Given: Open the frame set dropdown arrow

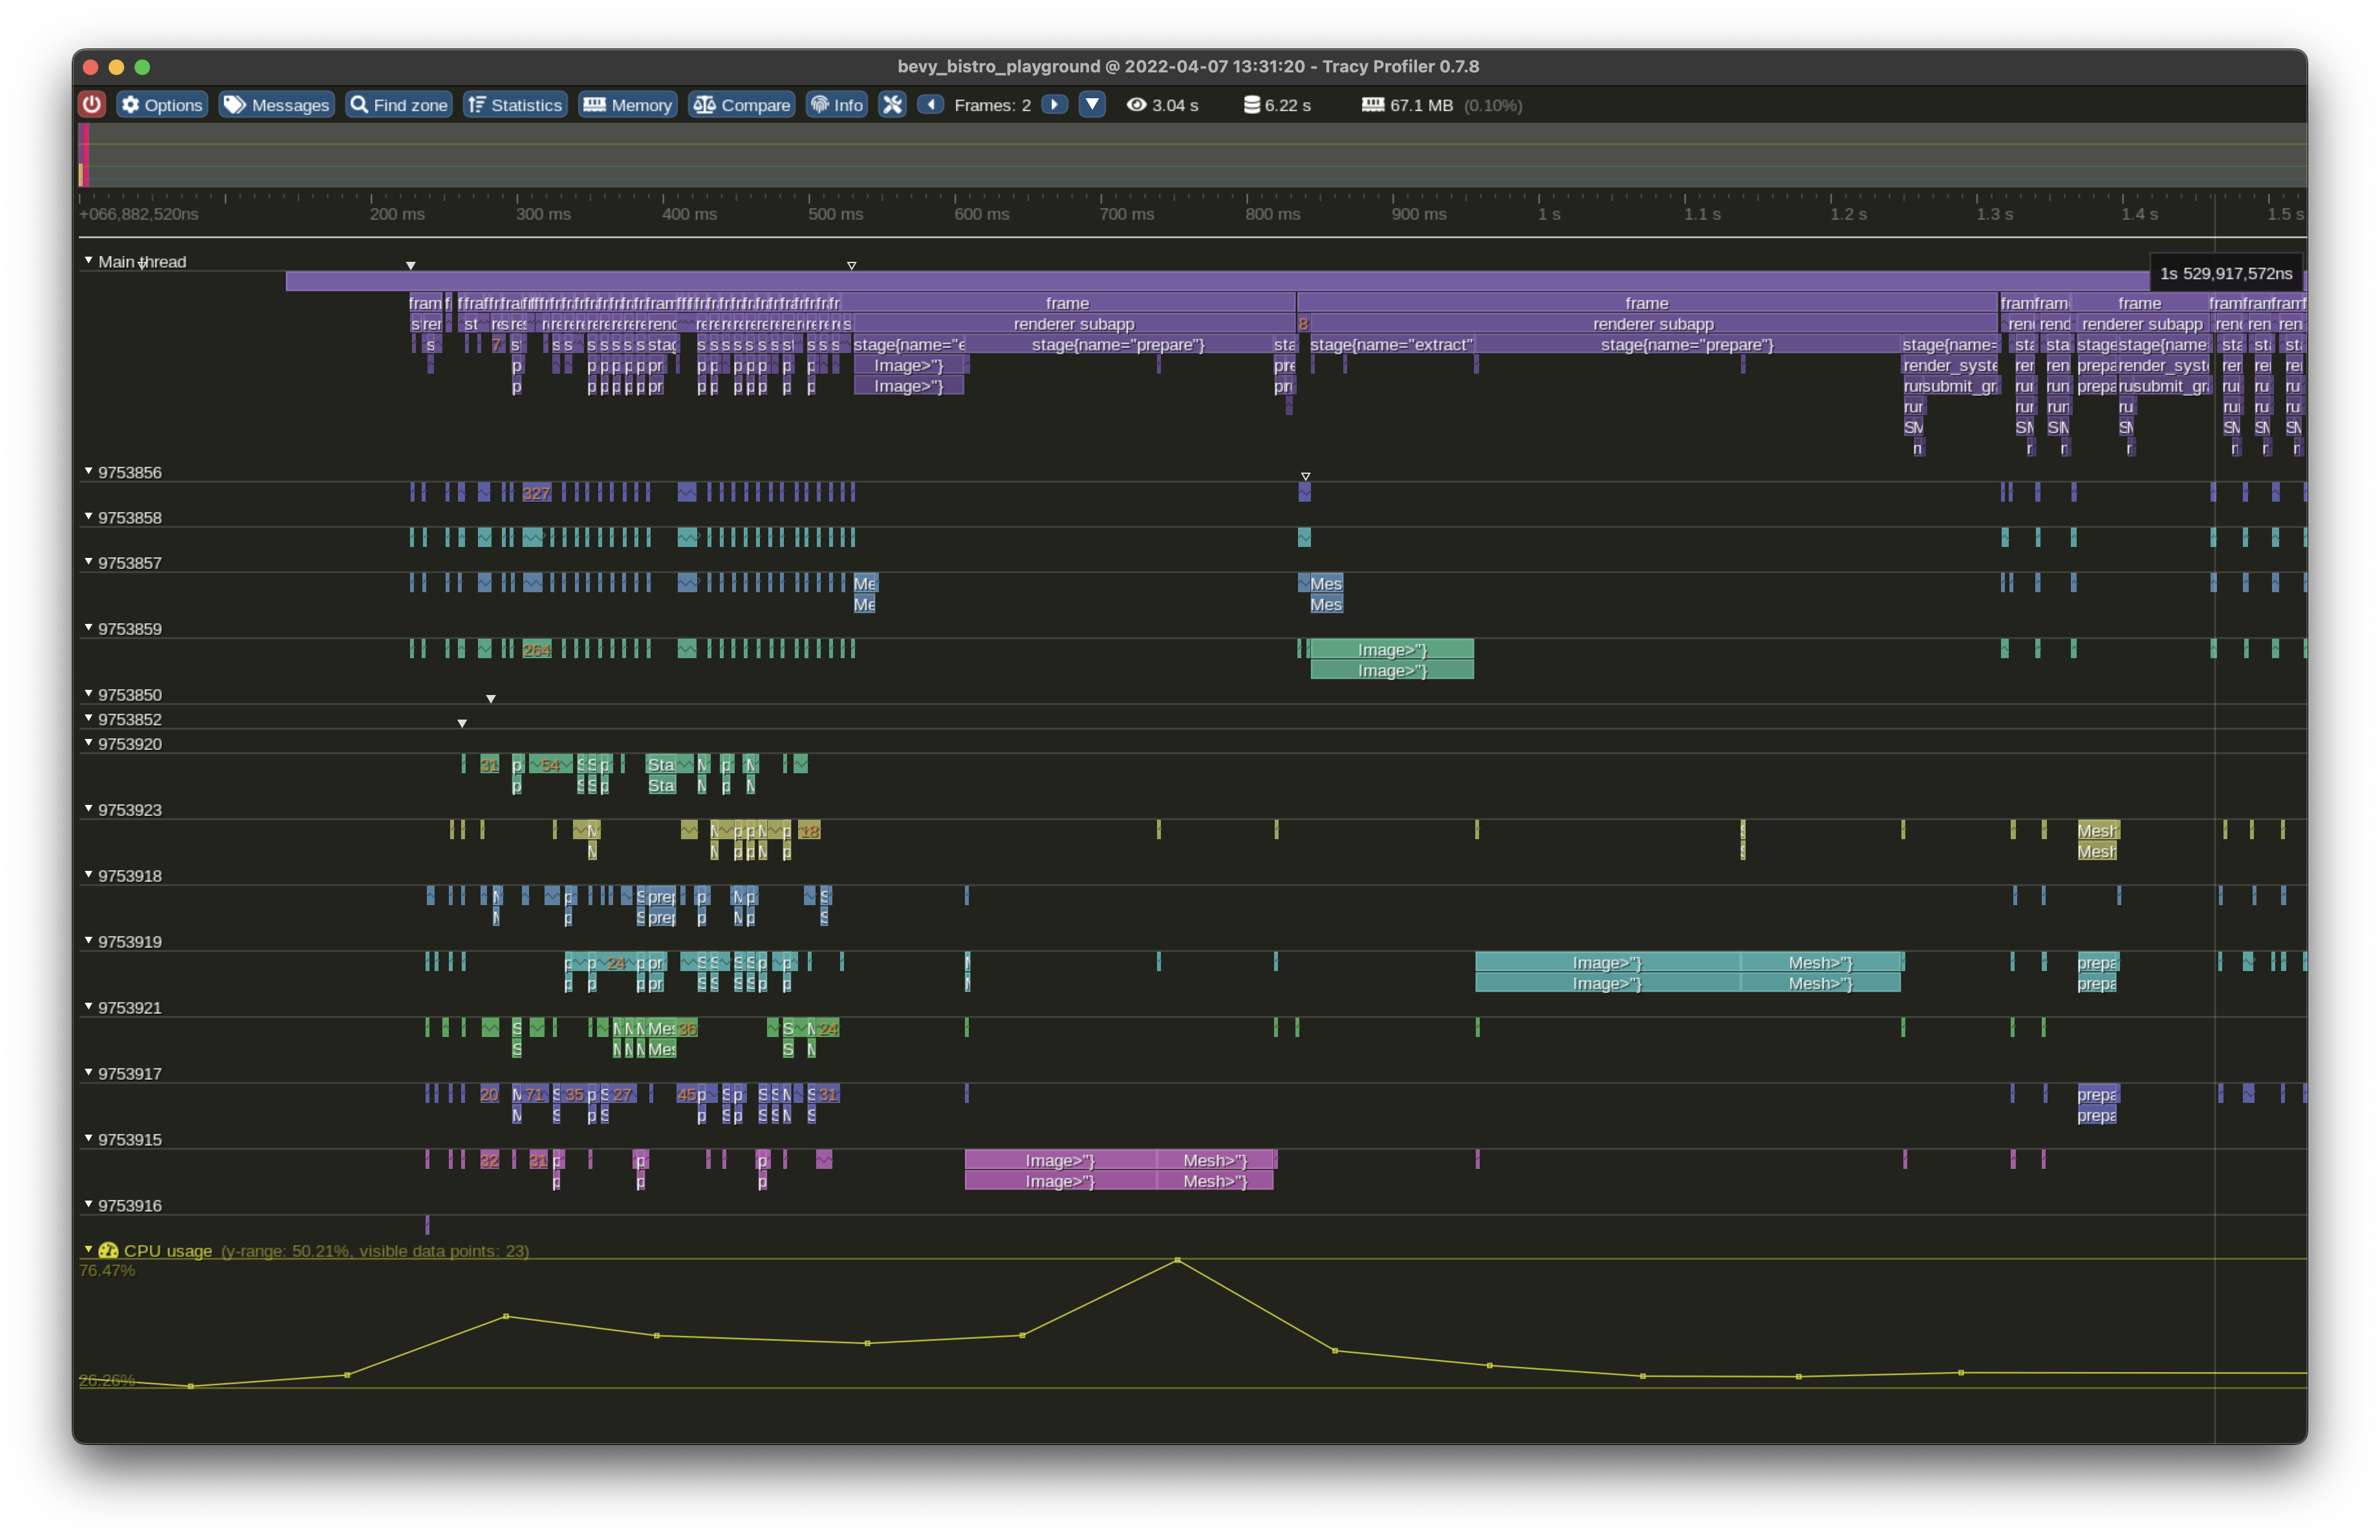Looking at the screenshot, I should click(x=1092, y=105).
